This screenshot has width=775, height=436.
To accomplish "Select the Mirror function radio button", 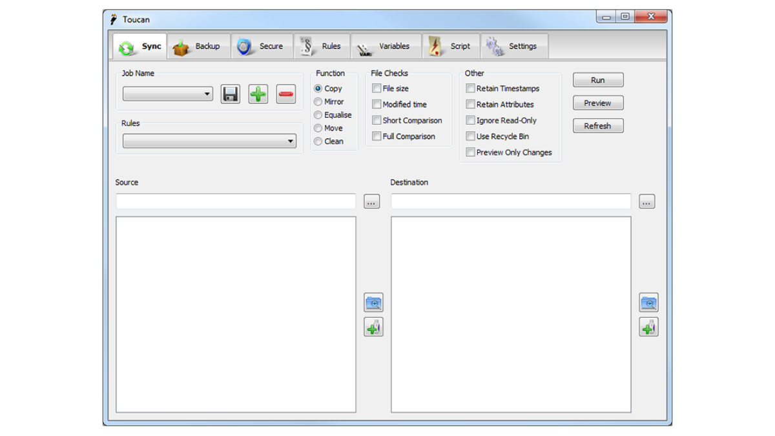I will point(318,102).
